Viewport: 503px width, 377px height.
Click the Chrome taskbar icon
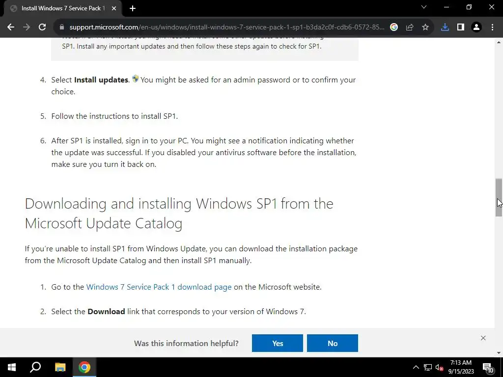84,367
